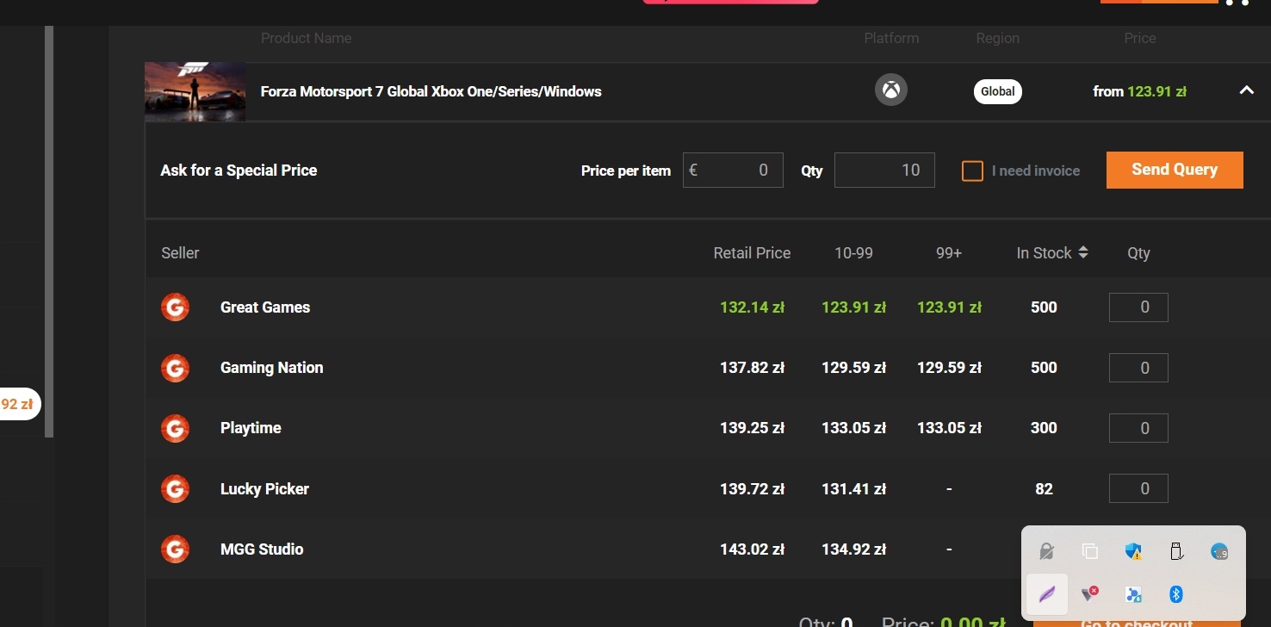The height and width of the screenshot is (627, 1271).
Task: Open the Playtime seller name
Action: (x=251, y=428)
